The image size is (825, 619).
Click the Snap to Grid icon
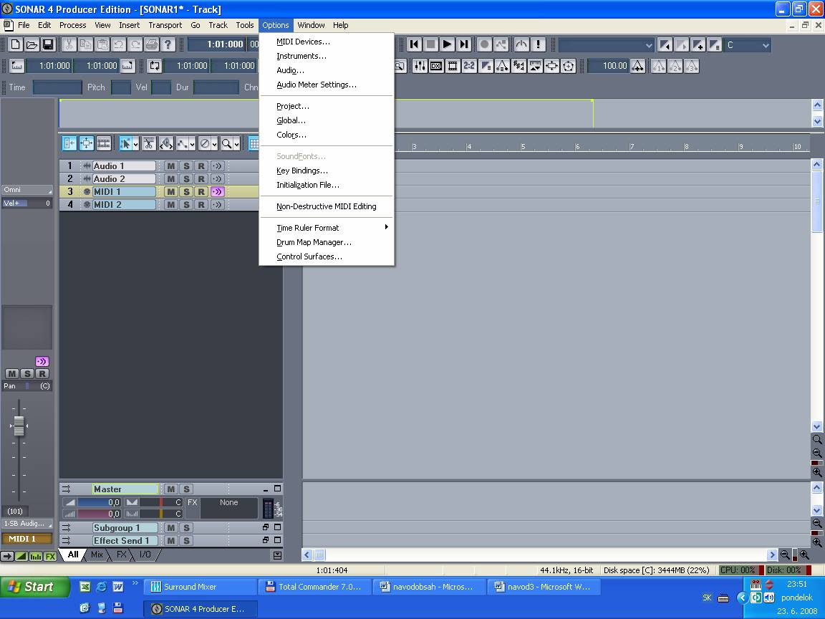tap(253, 143)
